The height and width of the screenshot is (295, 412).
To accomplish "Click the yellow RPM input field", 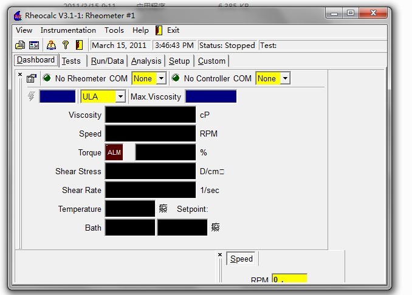I will (290, 278).
